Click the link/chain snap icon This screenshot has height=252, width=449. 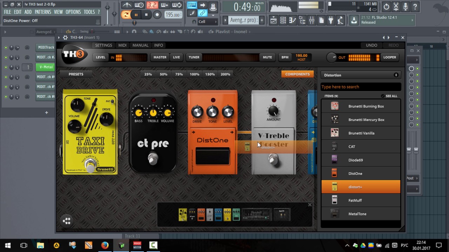pyautogui.click(x=202, y=13)
